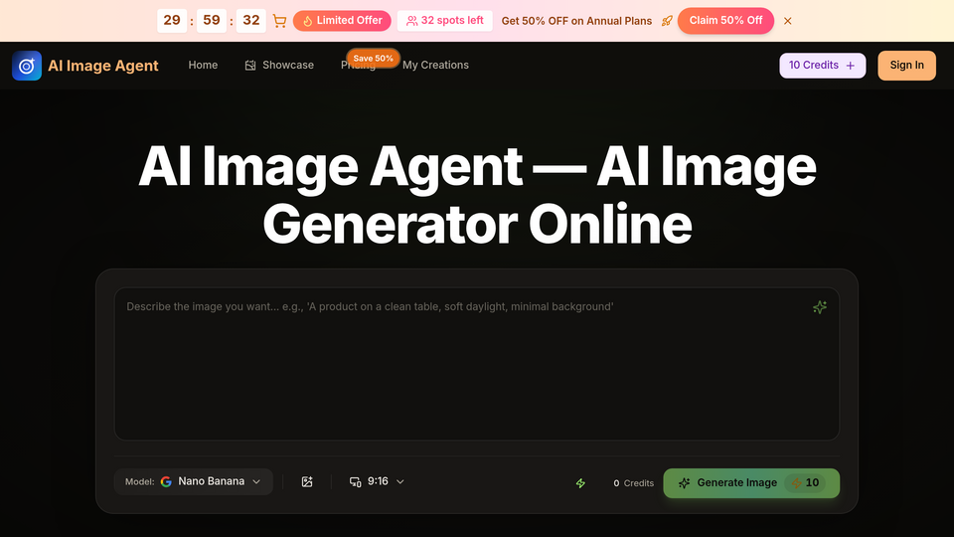Click the Limited Offer badge

tap(342, 21)
